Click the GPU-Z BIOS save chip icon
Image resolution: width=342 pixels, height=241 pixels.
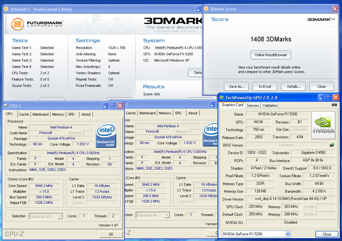pyautogui.click(x=332, y=145)
